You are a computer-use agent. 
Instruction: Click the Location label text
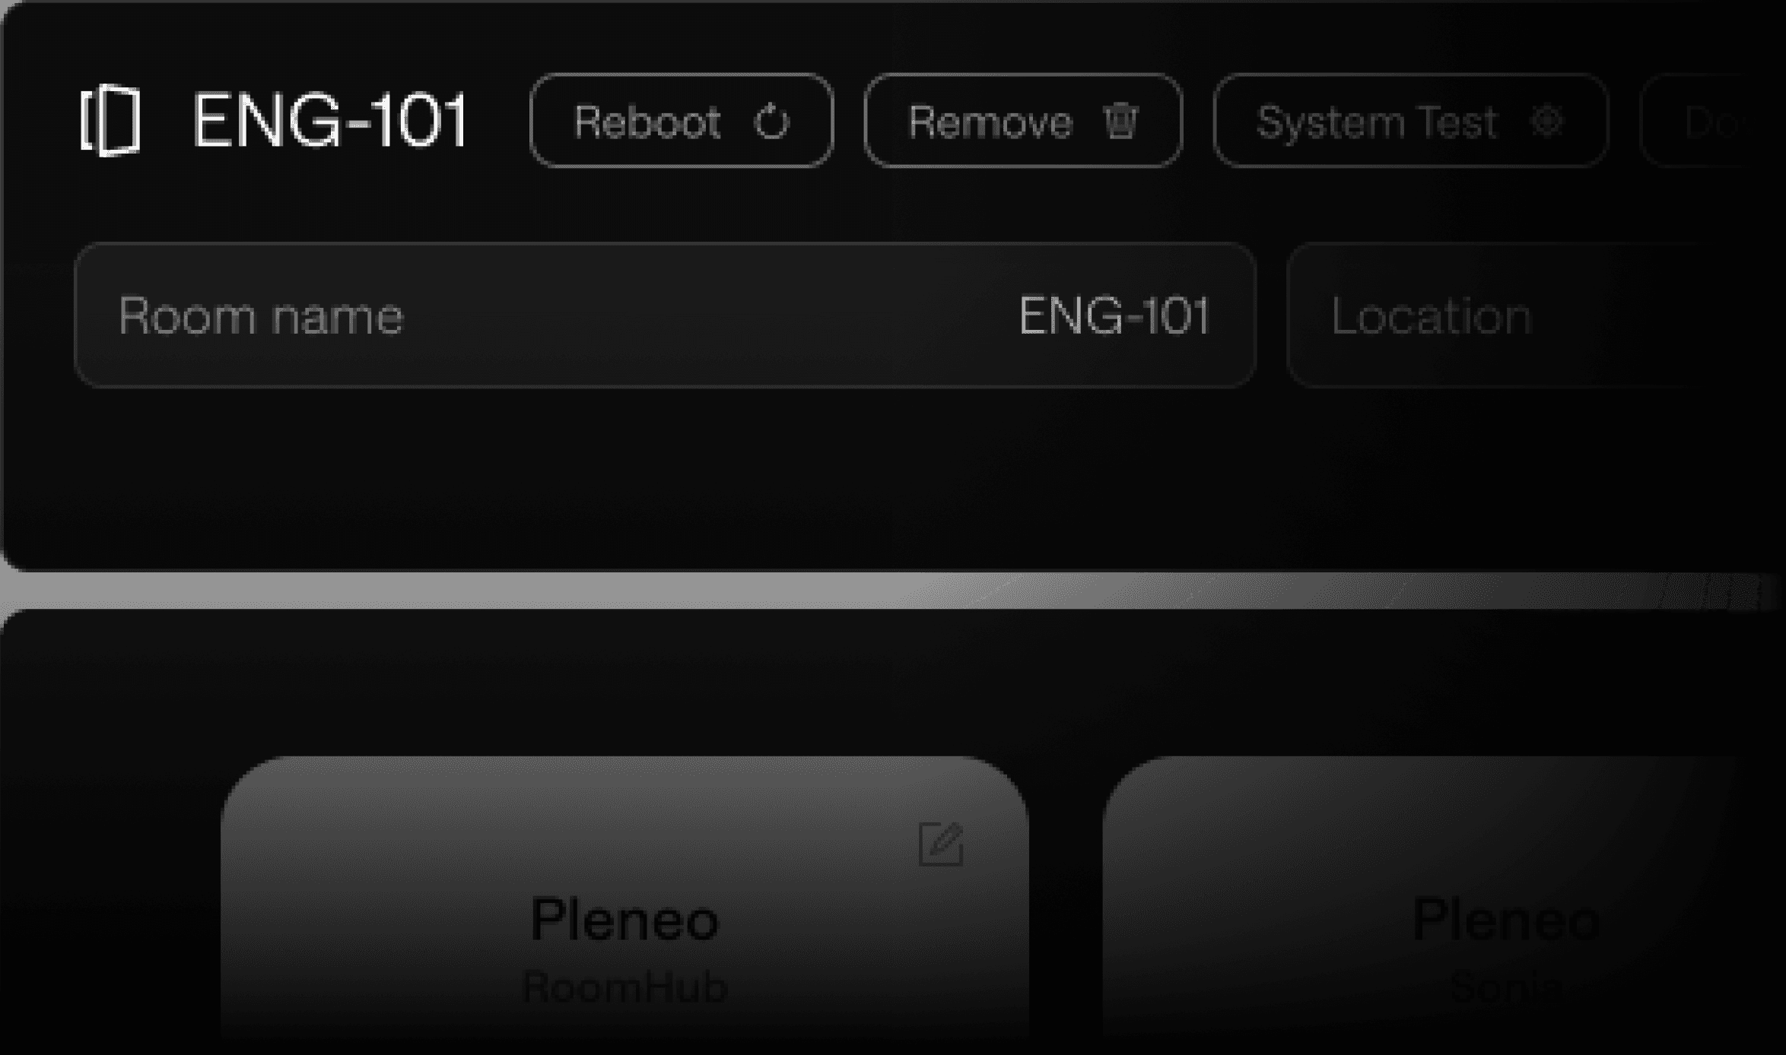(1431, 315)
